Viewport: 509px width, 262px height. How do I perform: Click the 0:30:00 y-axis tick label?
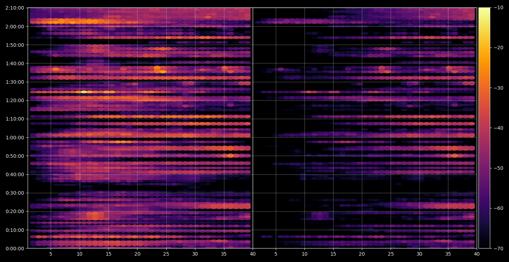15,193
